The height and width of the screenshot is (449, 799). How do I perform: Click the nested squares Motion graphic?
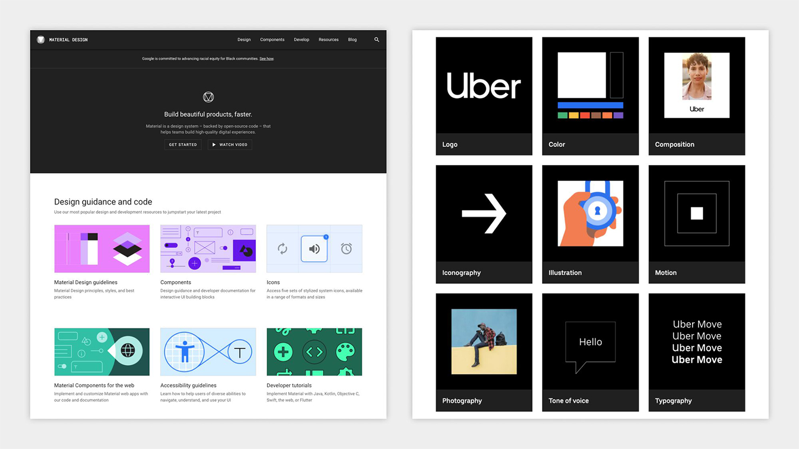(x=697, y=213)
